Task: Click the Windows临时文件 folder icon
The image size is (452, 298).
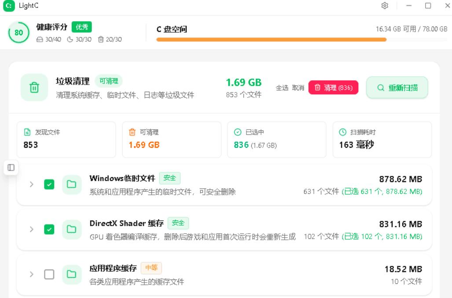Action: (x=71, y=184)
